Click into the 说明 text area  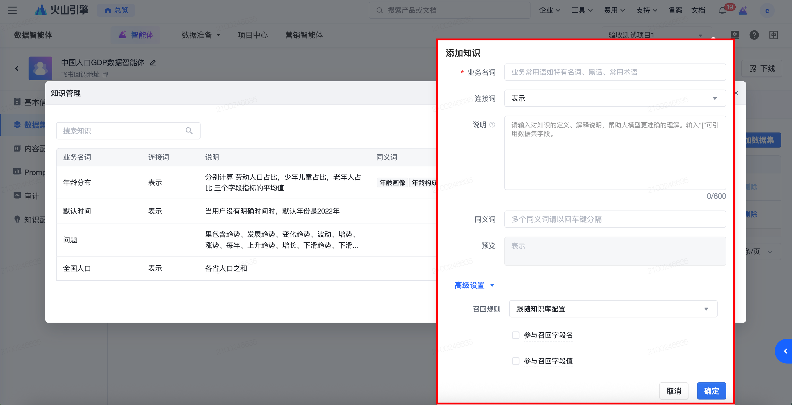point(615,153)
